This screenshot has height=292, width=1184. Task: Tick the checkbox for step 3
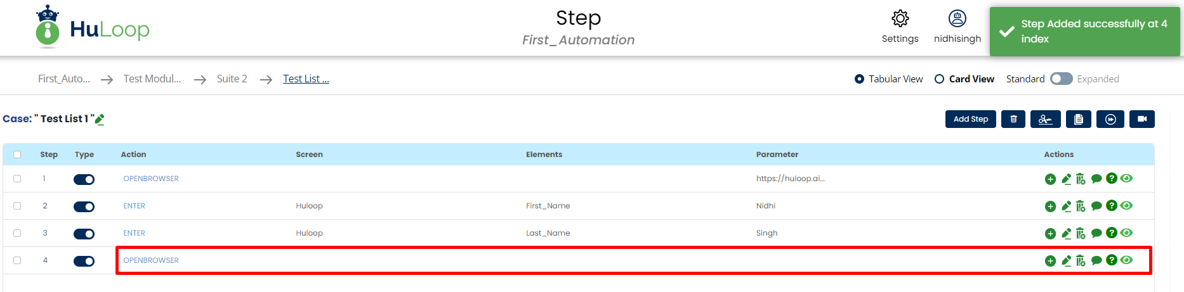[x=17, y=233]
